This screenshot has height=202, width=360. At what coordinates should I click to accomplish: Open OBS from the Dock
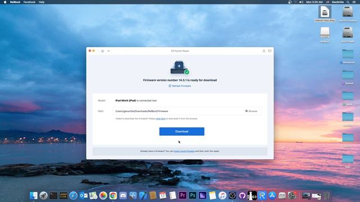coord(232,195)
